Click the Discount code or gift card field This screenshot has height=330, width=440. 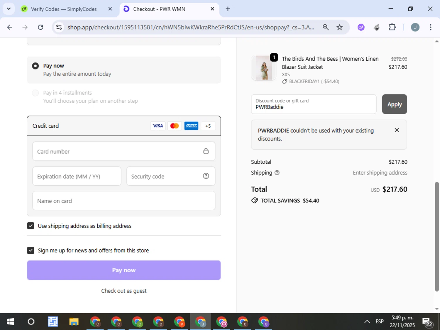(314, 104)
